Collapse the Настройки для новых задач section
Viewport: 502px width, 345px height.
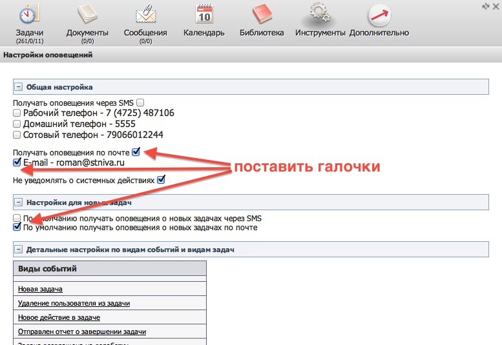click(19, 203)
